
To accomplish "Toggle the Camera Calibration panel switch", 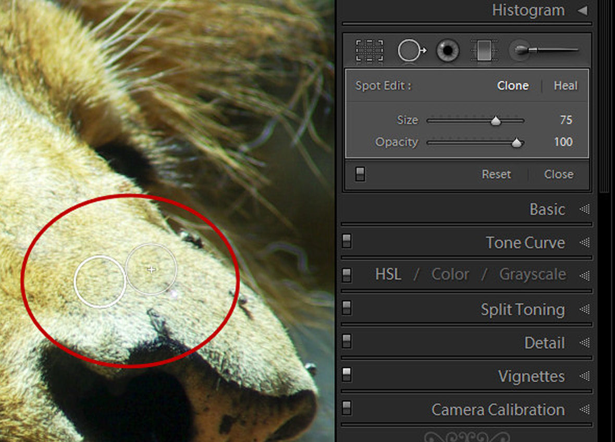I will coord(347,408).
